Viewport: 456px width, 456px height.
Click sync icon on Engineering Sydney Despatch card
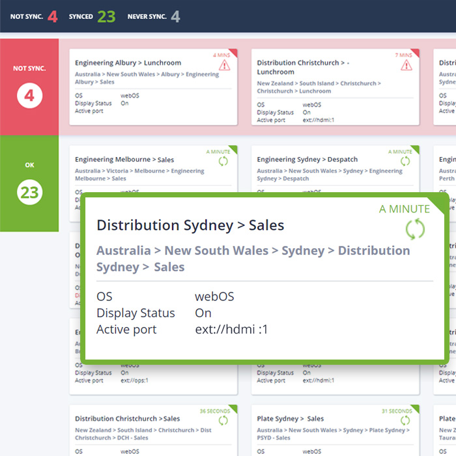pyautogui.click(x=405, y=161)
